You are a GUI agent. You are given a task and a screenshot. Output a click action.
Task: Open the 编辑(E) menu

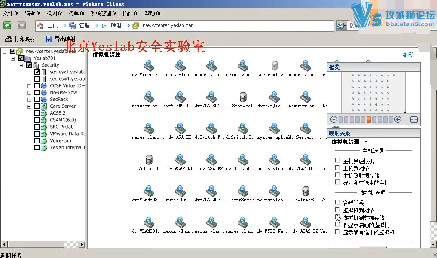pyautogui.click(x=34, y=13)
